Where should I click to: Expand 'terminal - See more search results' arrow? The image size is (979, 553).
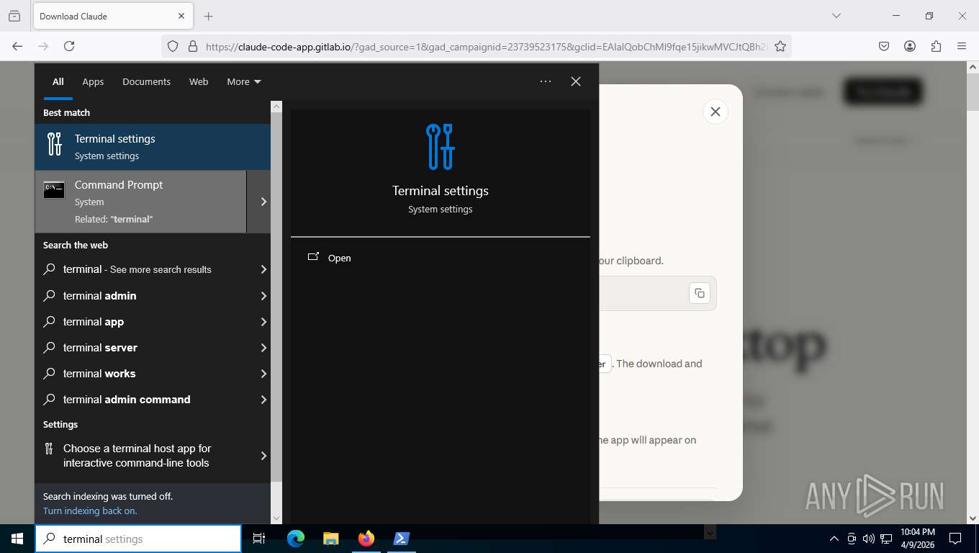coord(263,269)
